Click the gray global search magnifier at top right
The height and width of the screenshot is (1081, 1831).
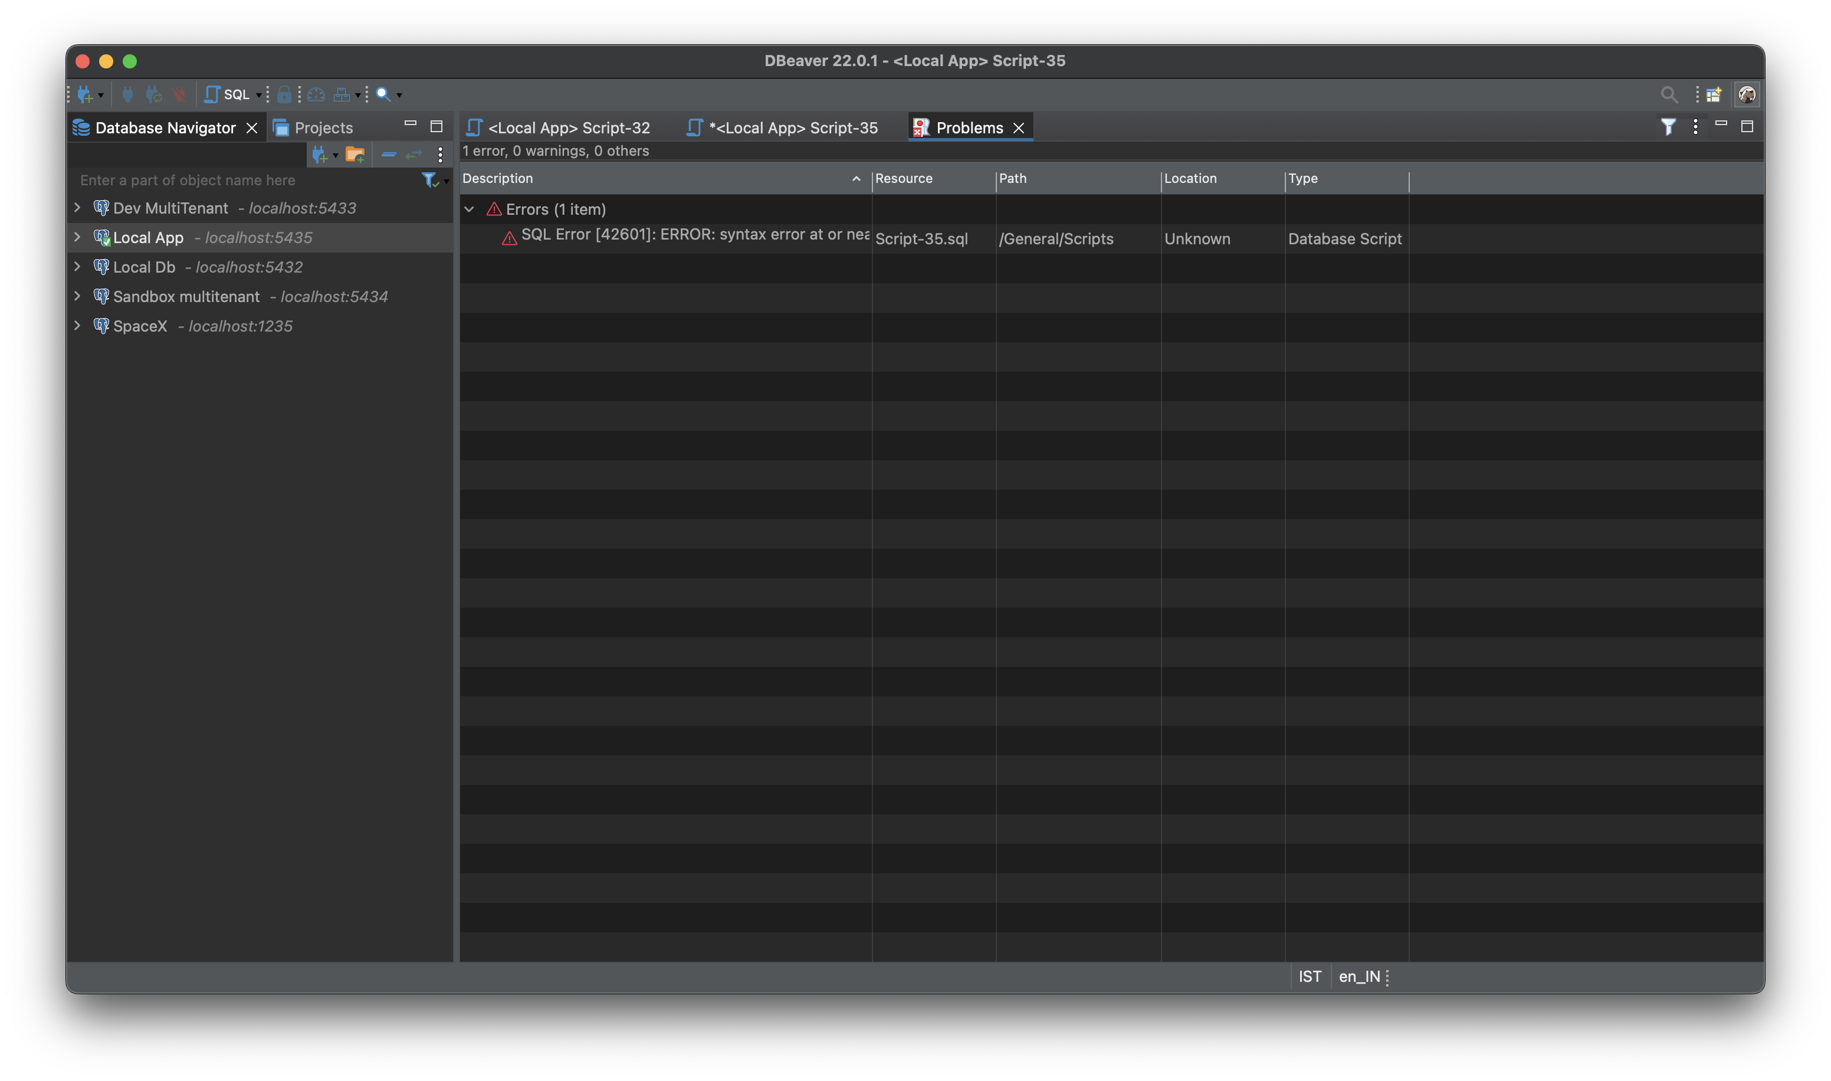pos(1669,94)
